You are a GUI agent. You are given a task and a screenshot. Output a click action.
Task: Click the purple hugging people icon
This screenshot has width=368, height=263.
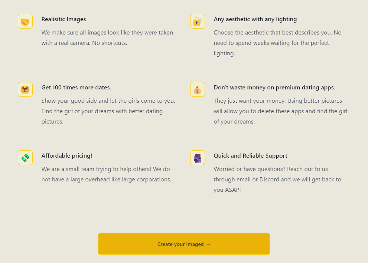tap(198, 158)
